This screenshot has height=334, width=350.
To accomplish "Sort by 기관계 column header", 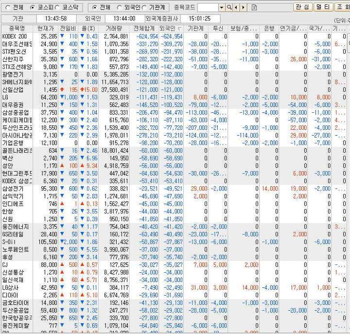I will coord(195,29).
